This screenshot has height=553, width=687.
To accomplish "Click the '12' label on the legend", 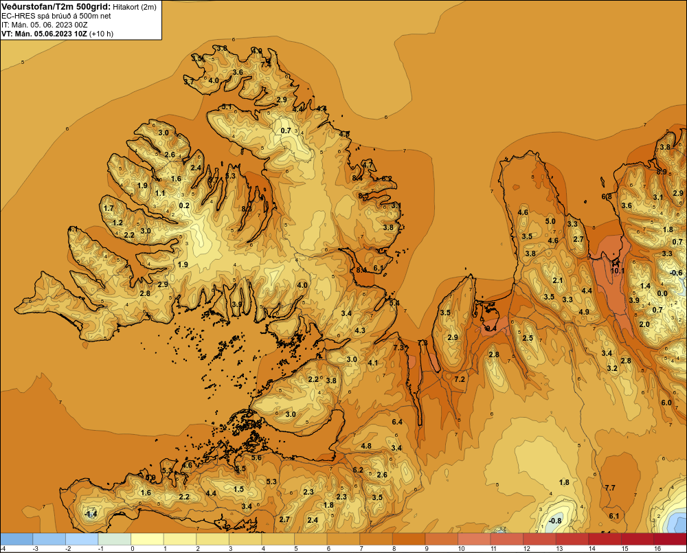I will tap(527, 549).
